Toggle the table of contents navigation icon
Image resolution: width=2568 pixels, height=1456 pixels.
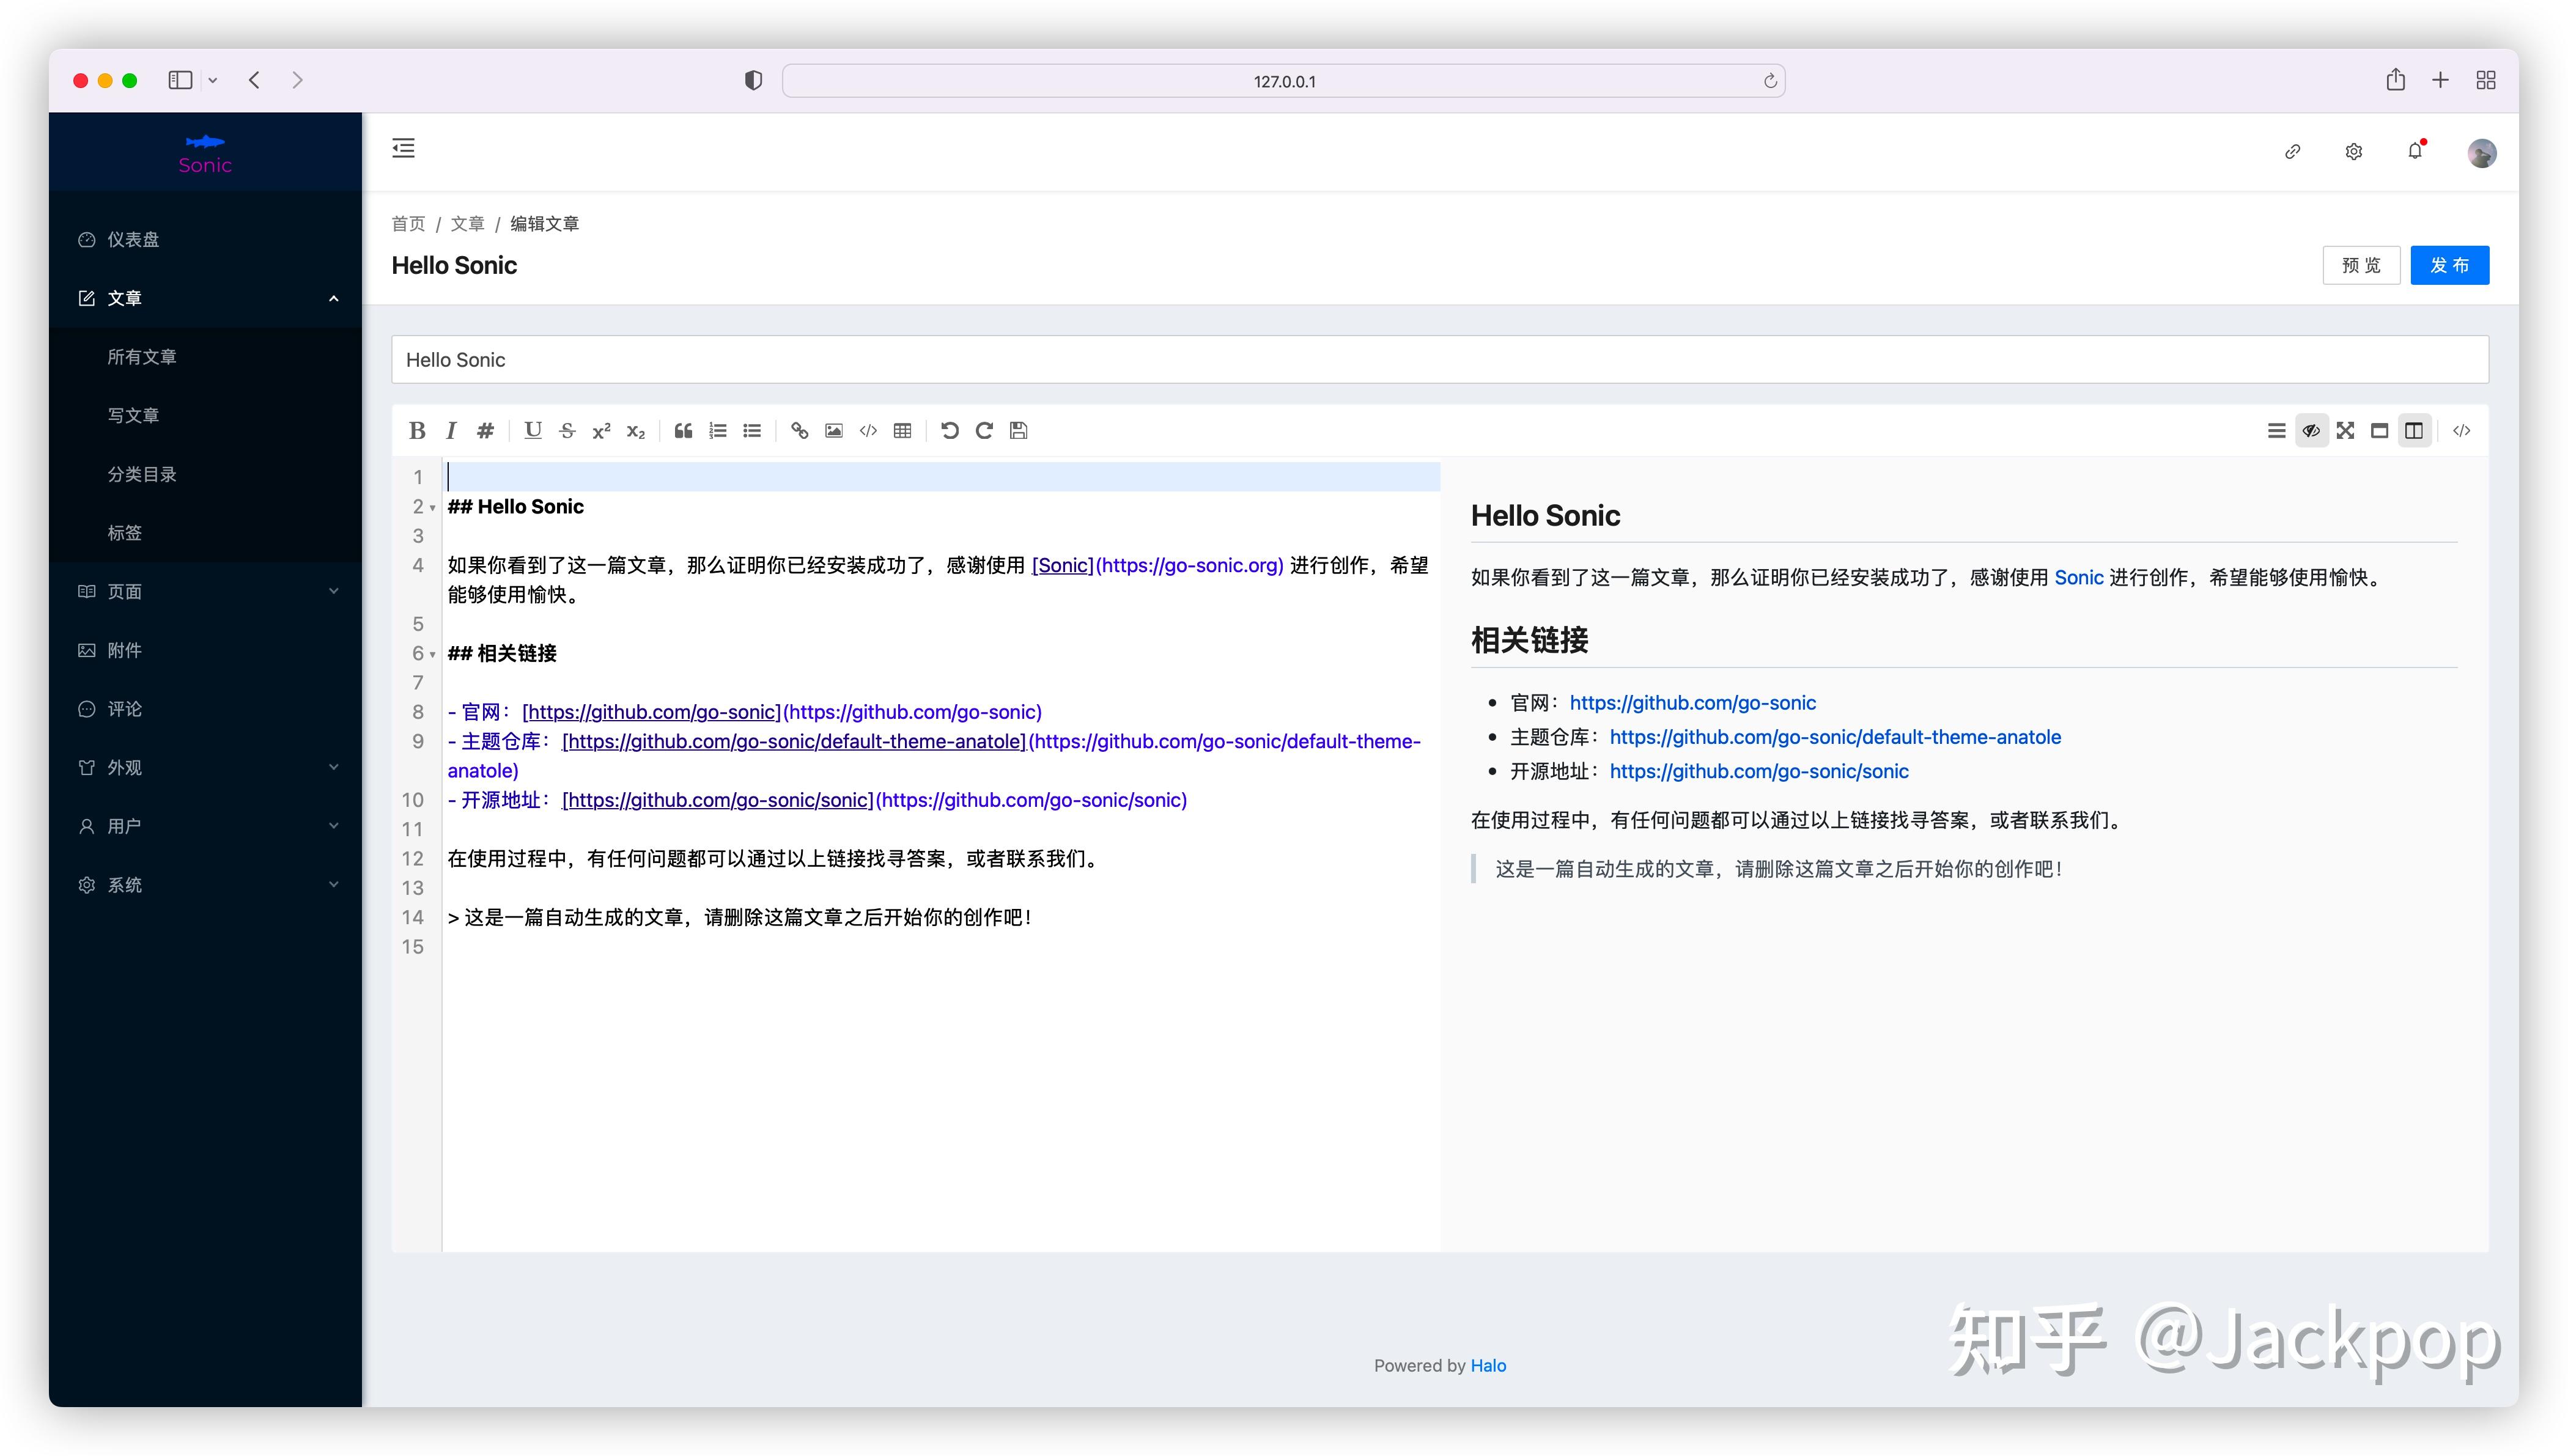click(x=2277, y=431)
